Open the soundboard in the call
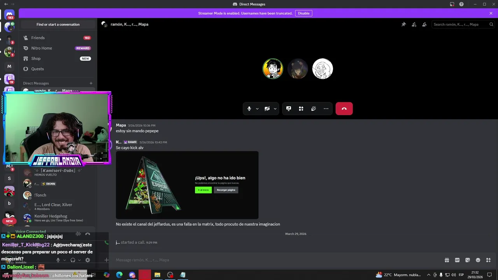The height and width of the screenshot is (280, 498). pos(314,108)
